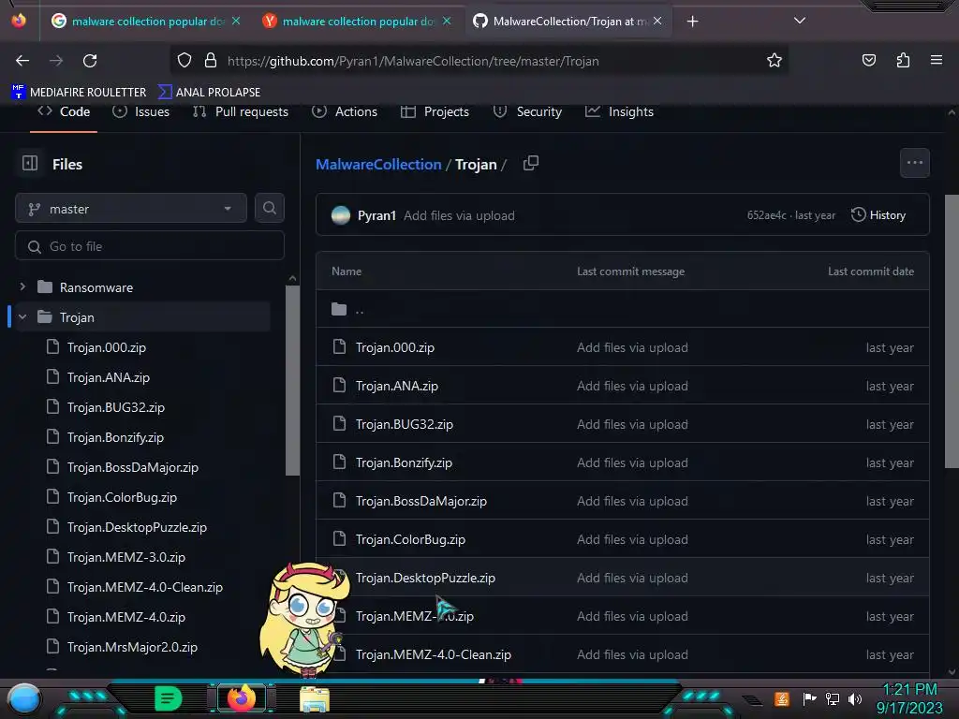Close the Yandex malware collection tab
The width and height of the screenshot is (959, 719).
447,21
